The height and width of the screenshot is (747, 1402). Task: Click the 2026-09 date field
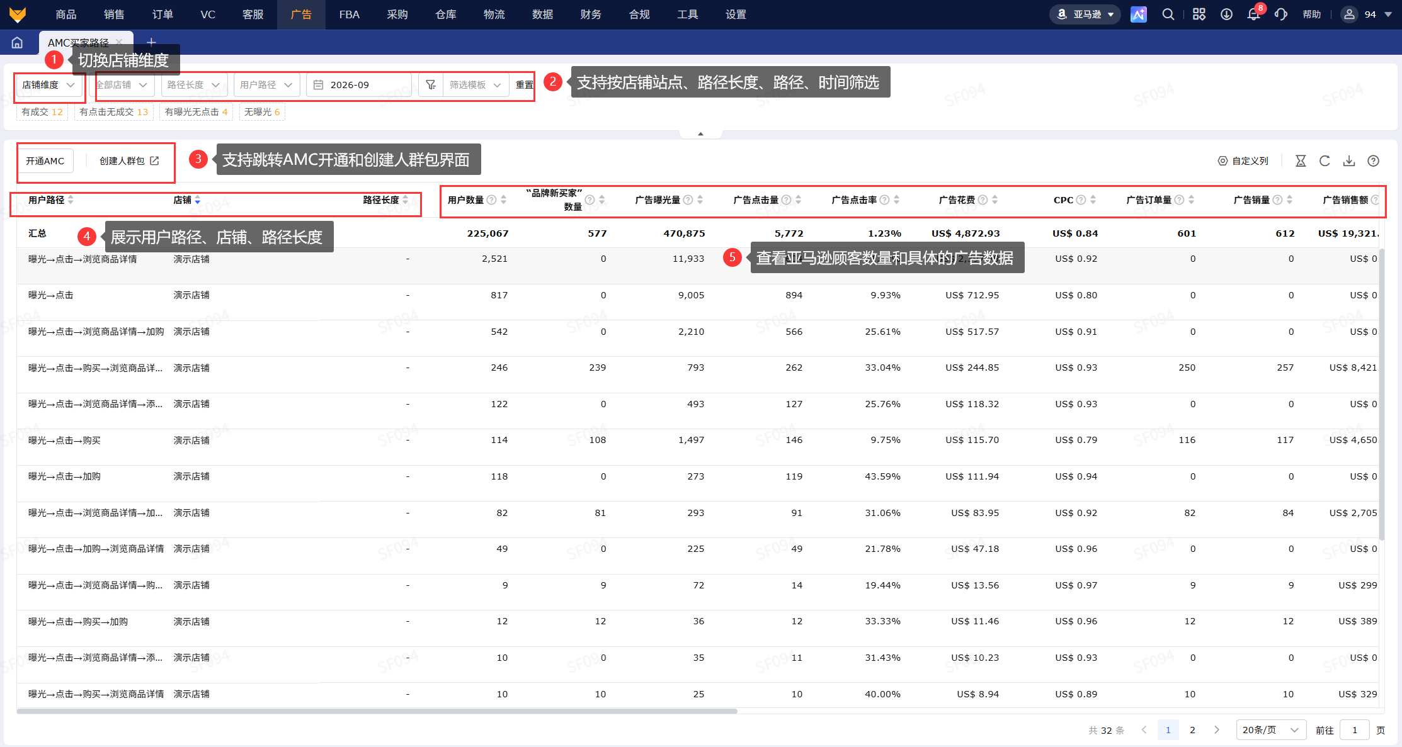(x=359, y=85)
